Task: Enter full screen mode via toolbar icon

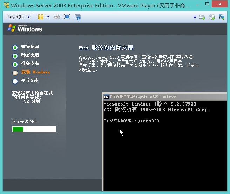Action: (67, 17)
